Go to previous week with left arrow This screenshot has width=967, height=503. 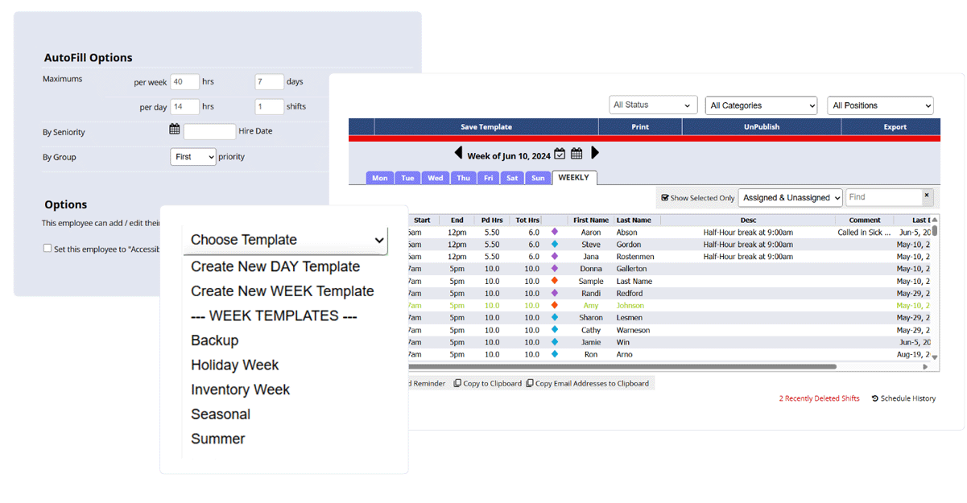459,152
